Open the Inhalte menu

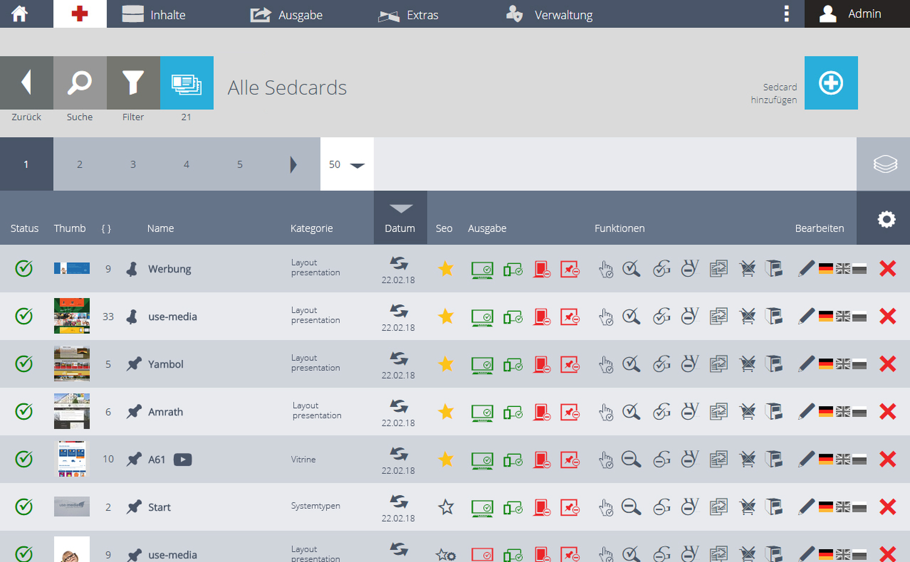click(x=154, y=15)
